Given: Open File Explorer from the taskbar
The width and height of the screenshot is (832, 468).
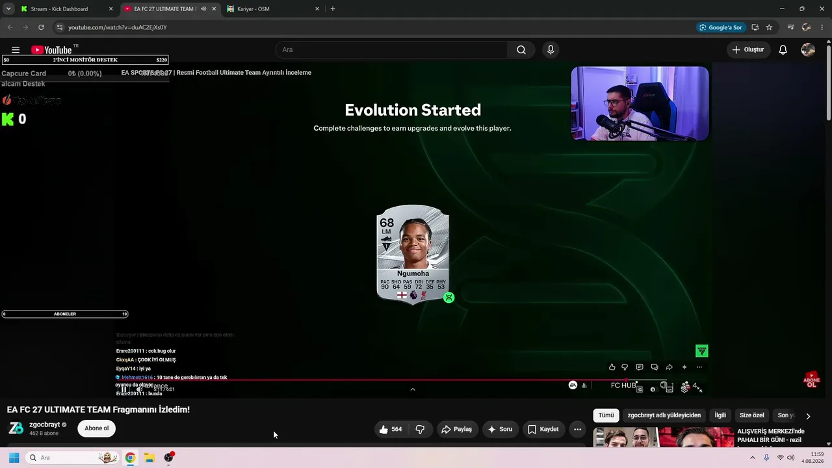Looking at the screenshot, I should (149, 458).
